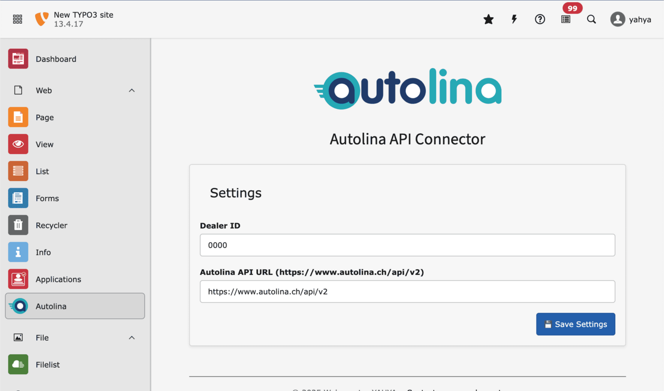Click the flush cache lightning icon
664x391 pixels.
(x=514, y=19)
